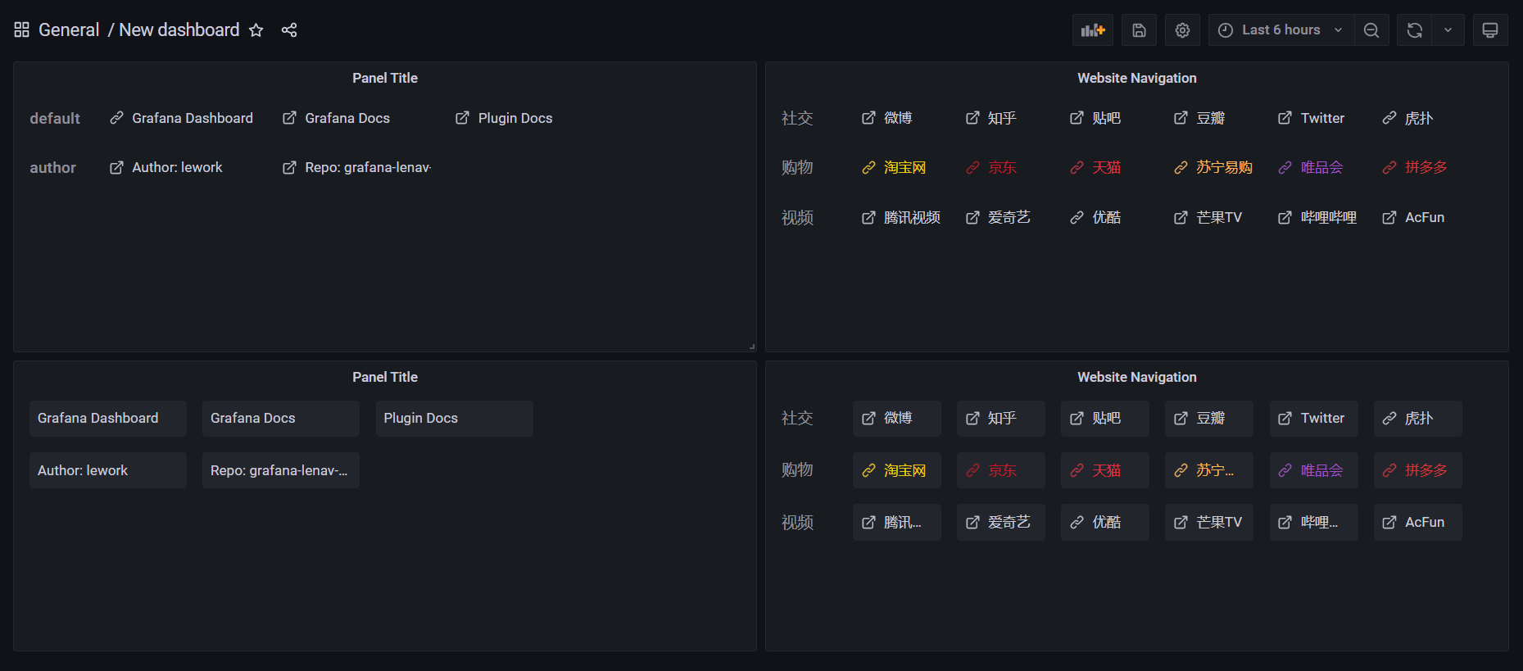The width and height of the screenshot is (1523, 671).
Task: Open 芒果TV link in top navigation panel
Action: pos(1208,217)
